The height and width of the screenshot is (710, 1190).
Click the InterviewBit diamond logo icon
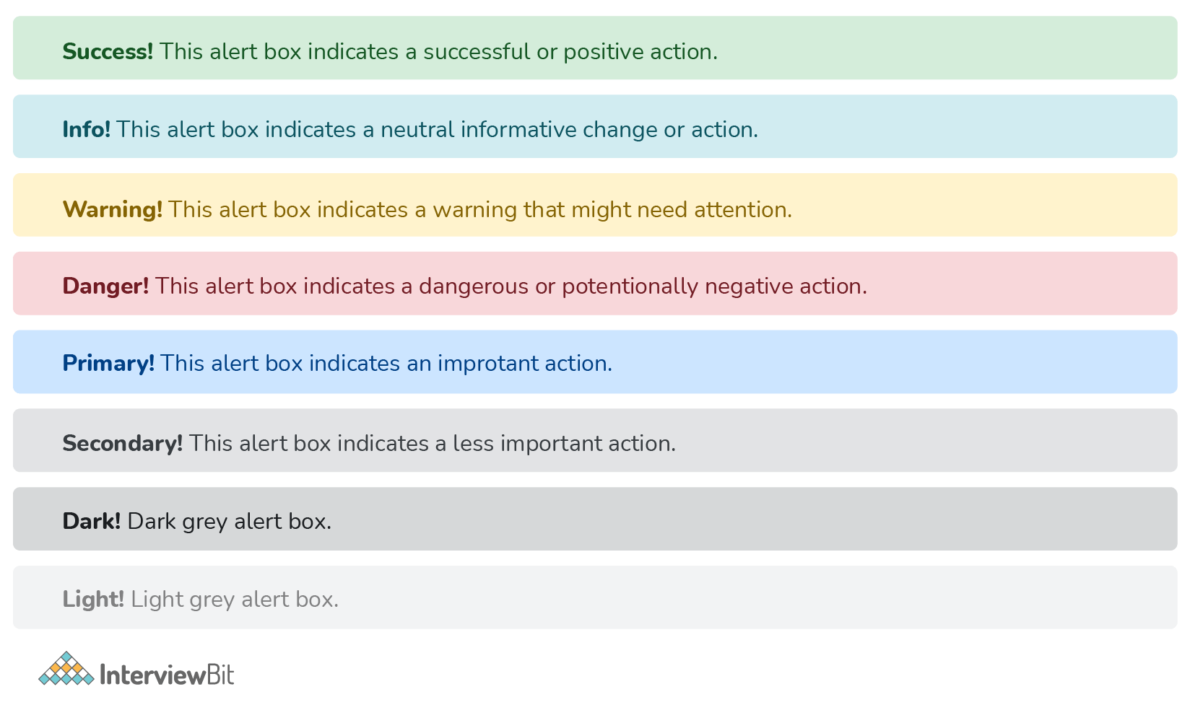(66, 668)
